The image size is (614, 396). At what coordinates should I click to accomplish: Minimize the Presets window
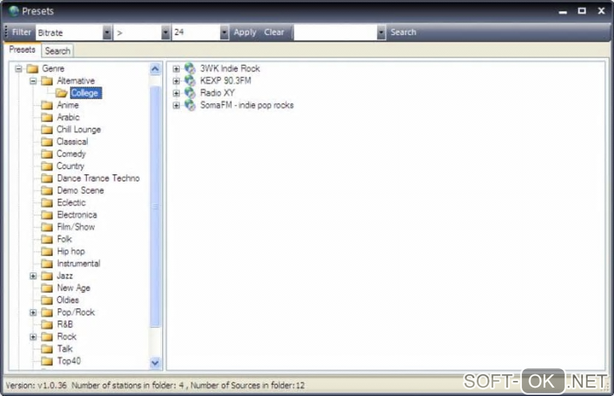pos(563,12)
